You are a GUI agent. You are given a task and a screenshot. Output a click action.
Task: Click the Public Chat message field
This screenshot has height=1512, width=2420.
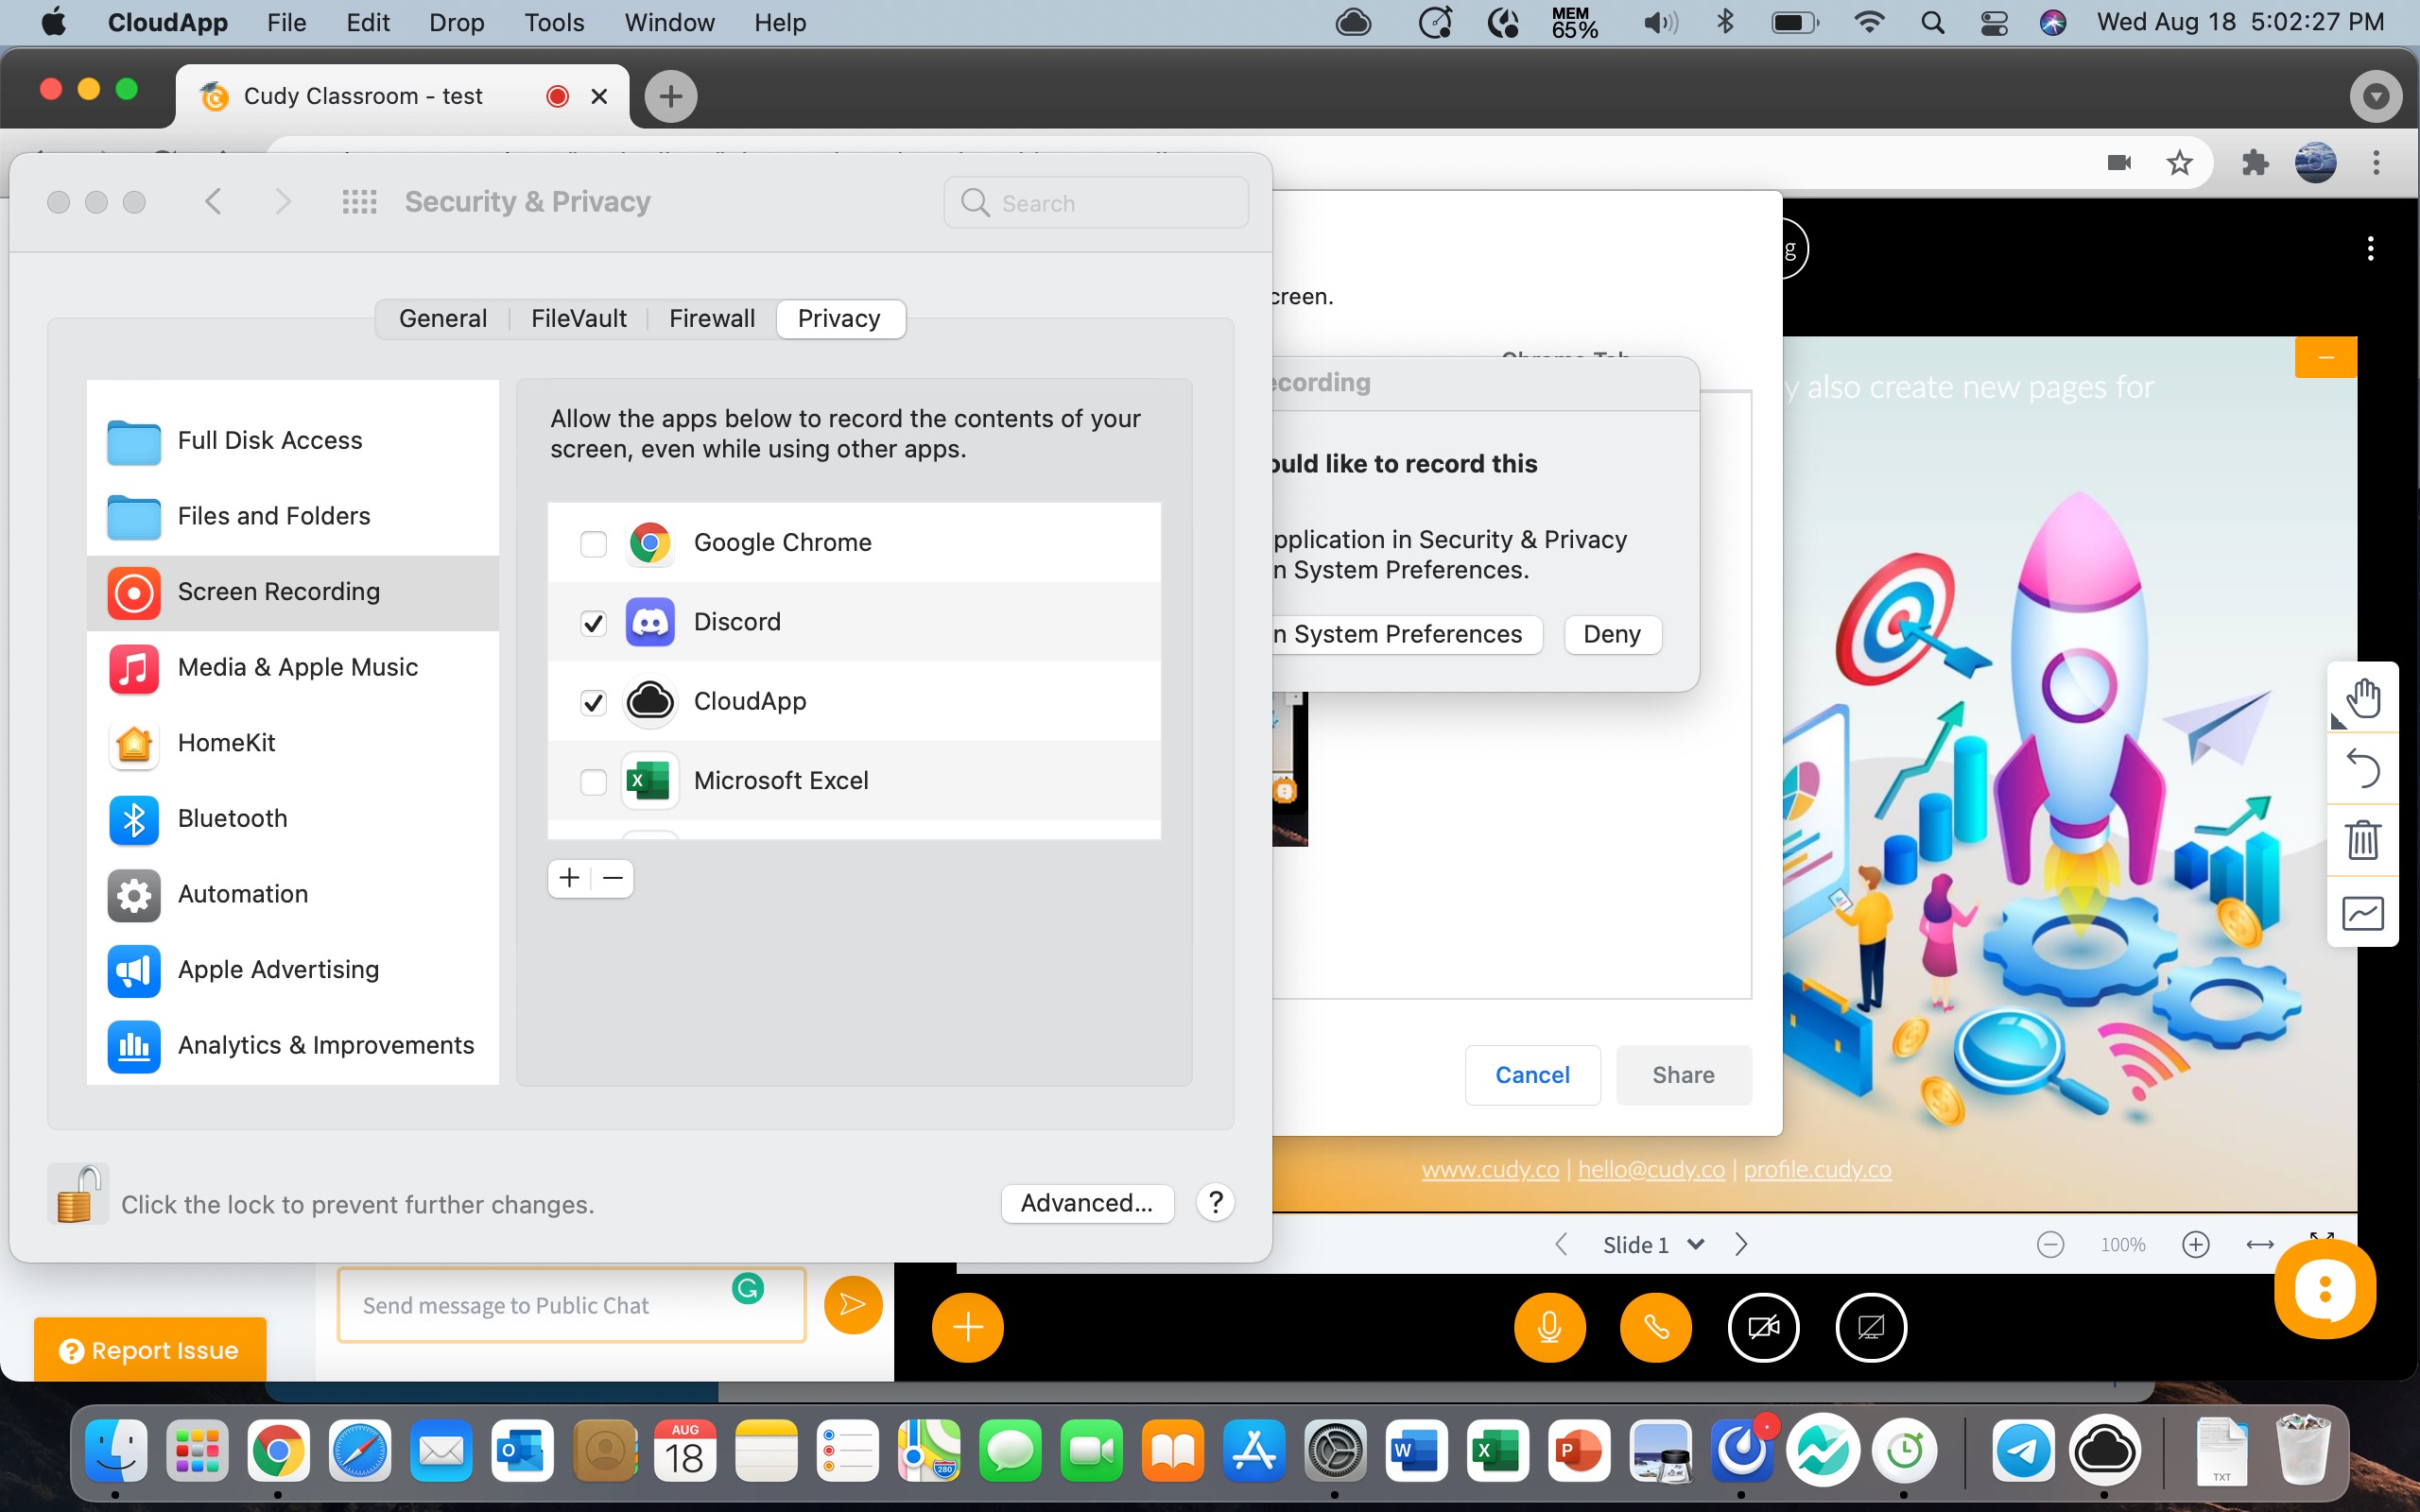571,1305
